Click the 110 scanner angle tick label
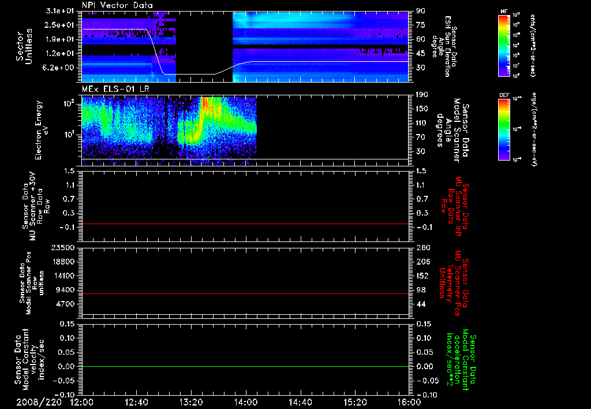This screenshot has height=409, width=591. coord(422,123)
